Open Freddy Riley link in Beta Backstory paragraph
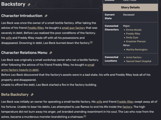161x120 pixels. tap(125, 102)
